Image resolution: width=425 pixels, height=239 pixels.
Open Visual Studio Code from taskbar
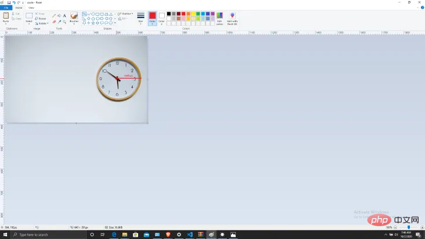pyautogui.click(x=190, y=234)
